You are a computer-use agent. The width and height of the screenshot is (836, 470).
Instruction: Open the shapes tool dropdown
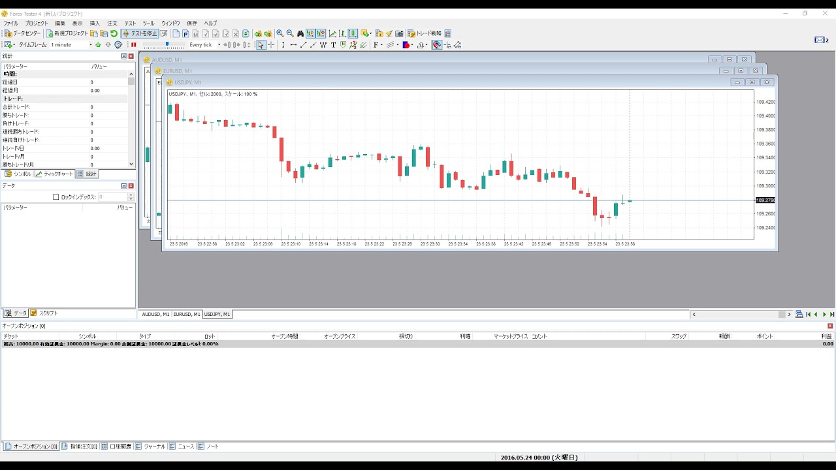click(408, 45)
